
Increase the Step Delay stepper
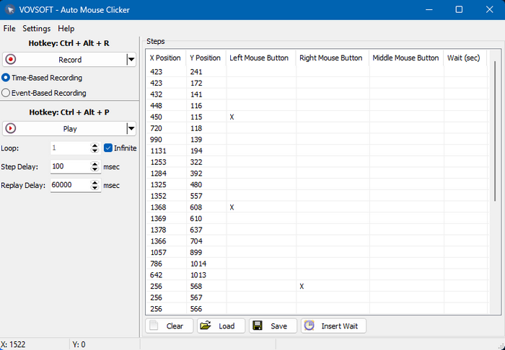click(95, 164)
